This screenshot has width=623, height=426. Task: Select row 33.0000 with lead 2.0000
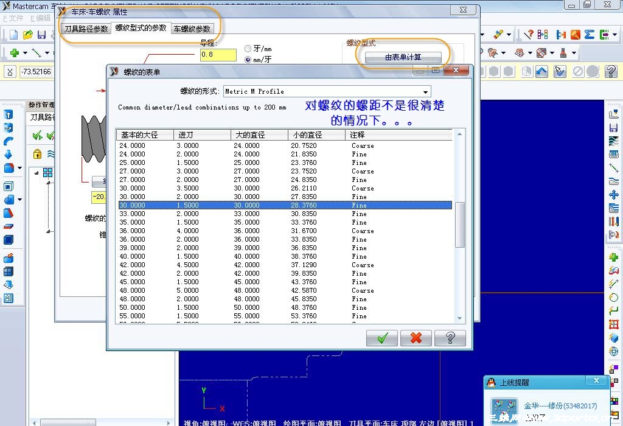(284, 214)
